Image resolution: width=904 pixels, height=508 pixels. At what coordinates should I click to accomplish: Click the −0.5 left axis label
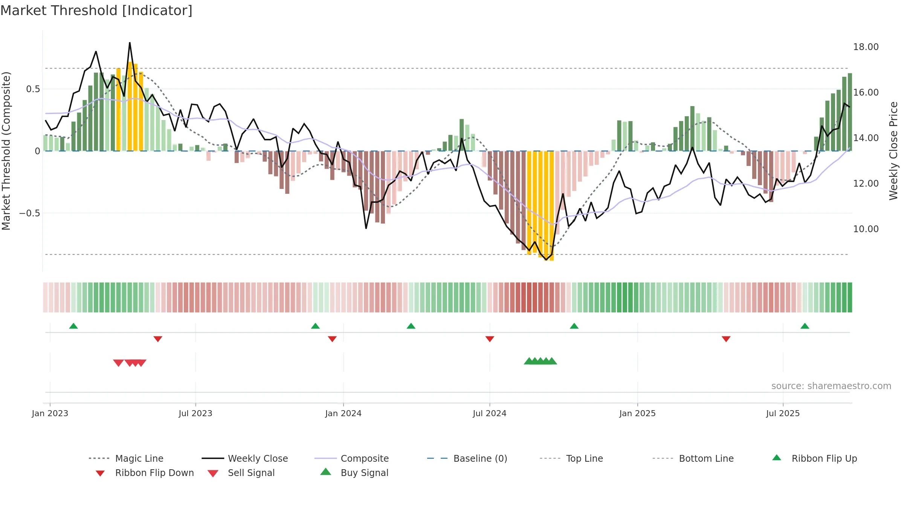(x=30, y=213)
